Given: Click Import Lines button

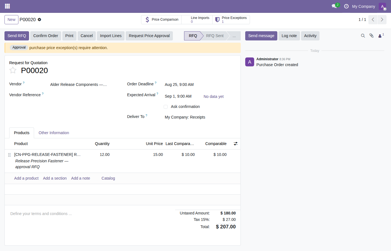Looking at the screenshot, I should tap(111, 36).
